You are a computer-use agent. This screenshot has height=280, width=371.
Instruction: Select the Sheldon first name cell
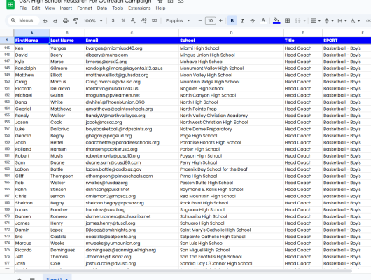(x=31, y=203)
